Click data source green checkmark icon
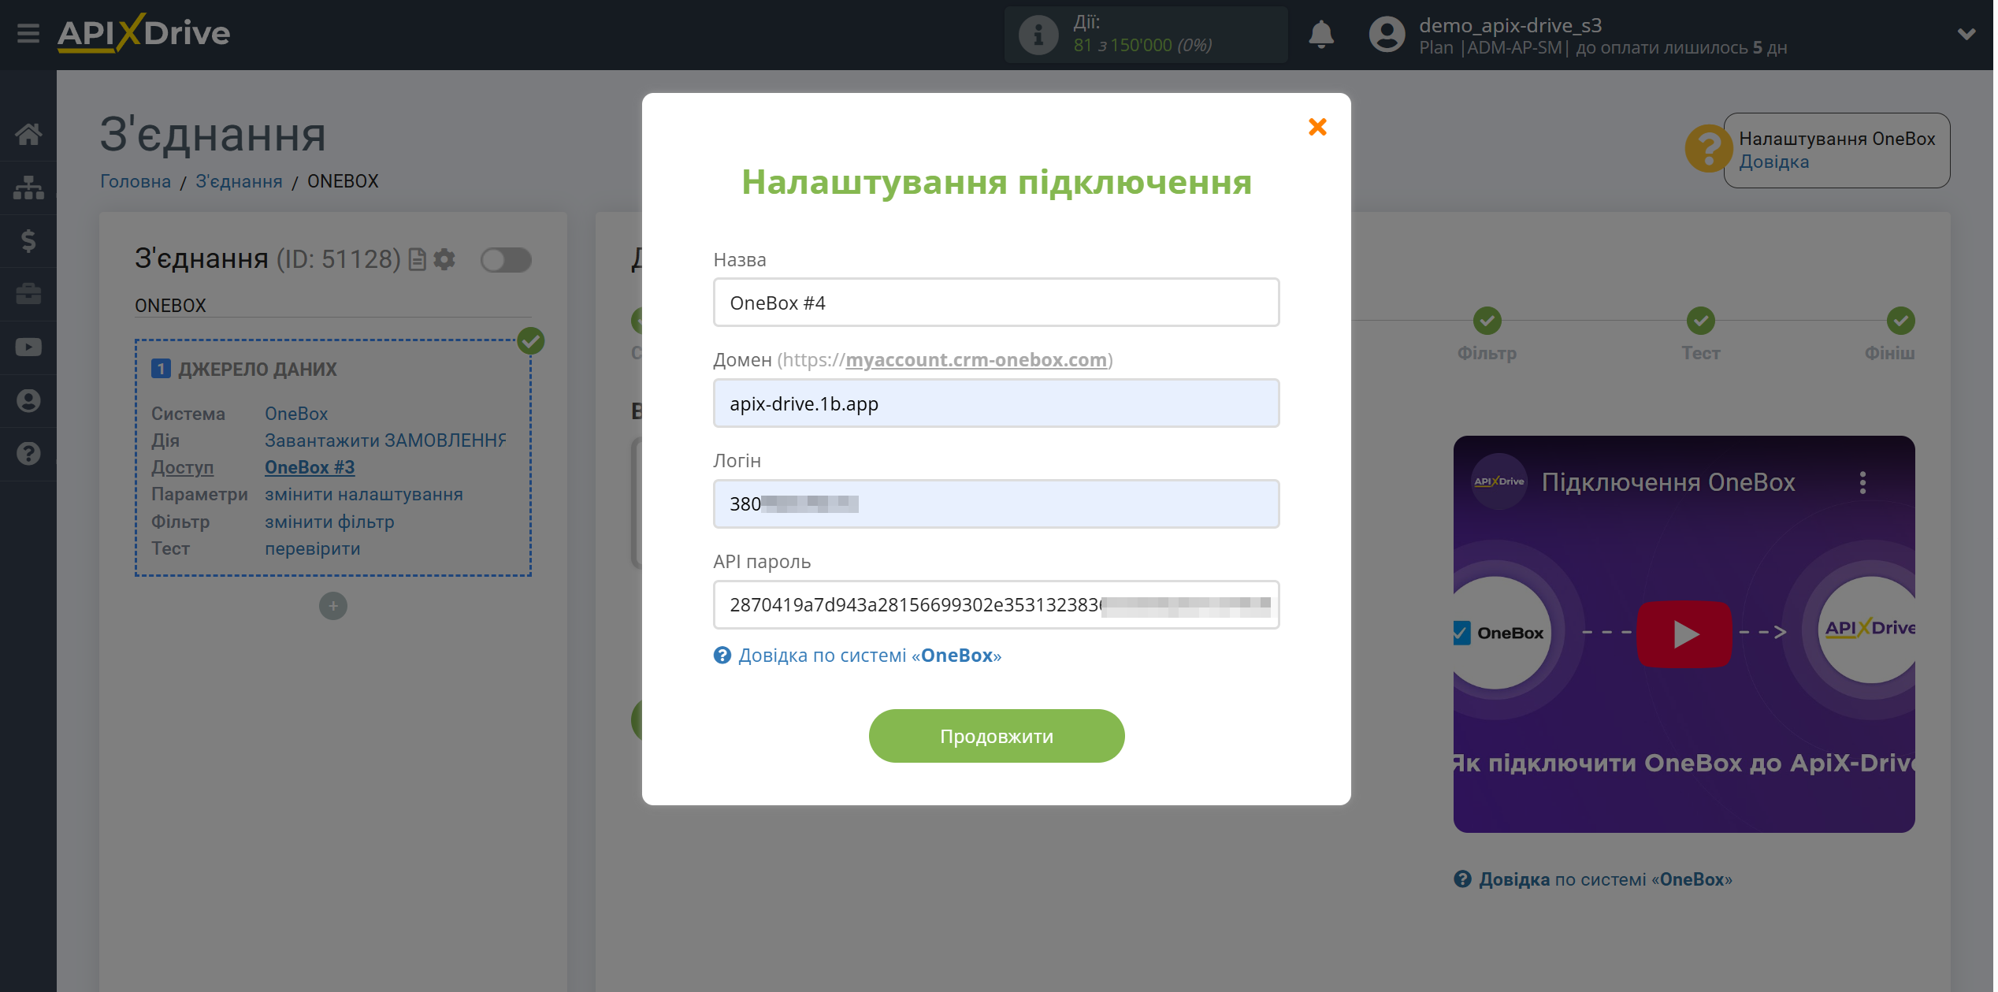 coord(531,341)
